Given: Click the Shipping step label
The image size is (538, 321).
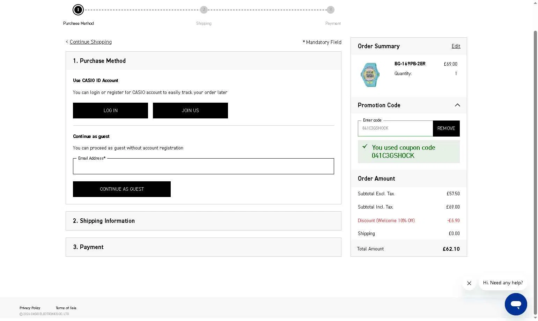Looking at the screenshot, I should (204, 23).
